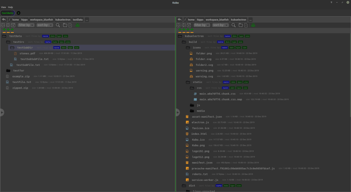Sort icons folder files by type
The width and height of the screenshot is (351, 192).
pyautogui.click(x=238, y=47)
